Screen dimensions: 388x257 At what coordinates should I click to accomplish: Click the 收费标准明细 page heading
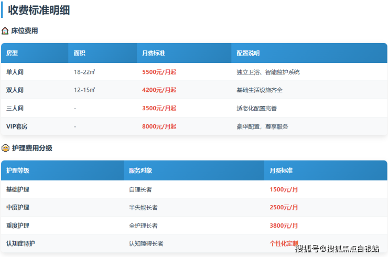point(39,9)
